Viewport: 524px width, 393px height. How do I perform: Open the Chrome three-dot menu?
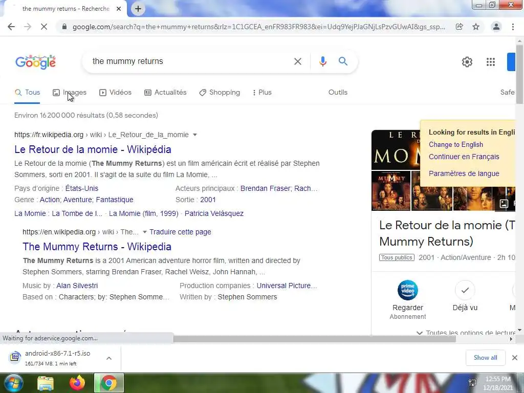[x=513, y=27]
